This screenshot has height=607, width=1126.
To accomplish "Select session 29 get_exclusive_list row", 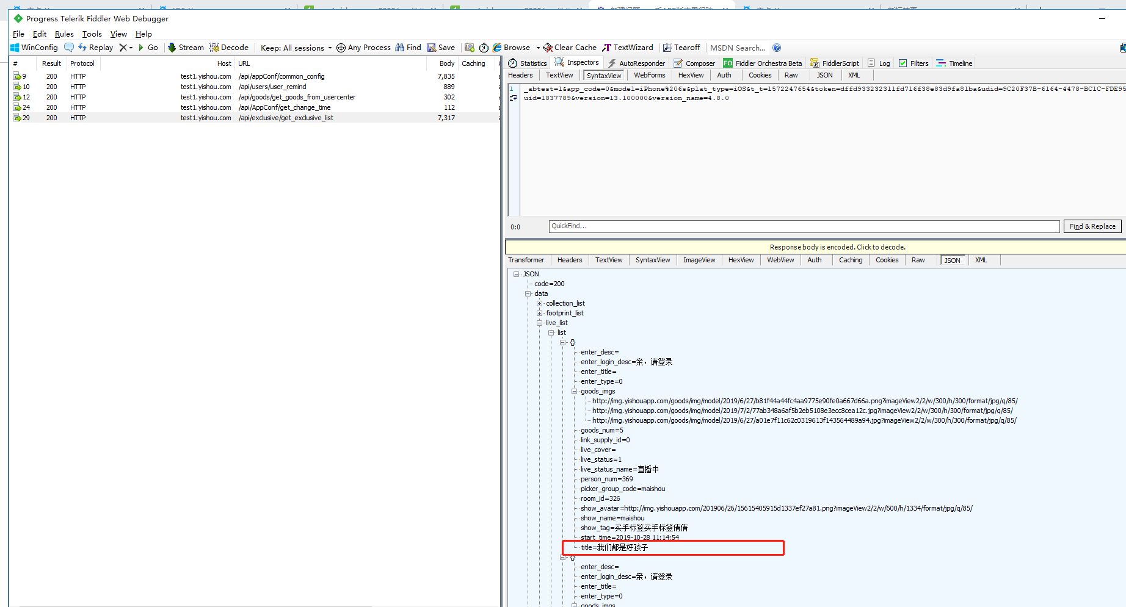I will coord(255,118).
